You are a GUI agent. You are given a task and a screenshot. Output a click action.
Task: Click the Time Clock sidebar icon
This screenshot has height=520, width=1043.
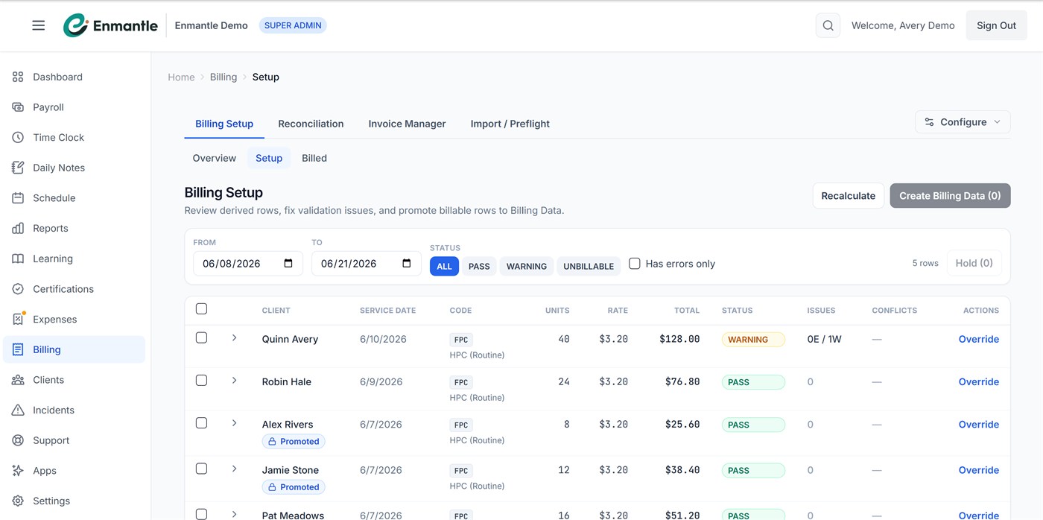point(18,137)
